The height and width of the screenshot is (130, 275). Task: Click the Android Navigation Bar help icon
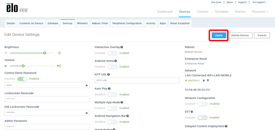(x=128, y=116)
